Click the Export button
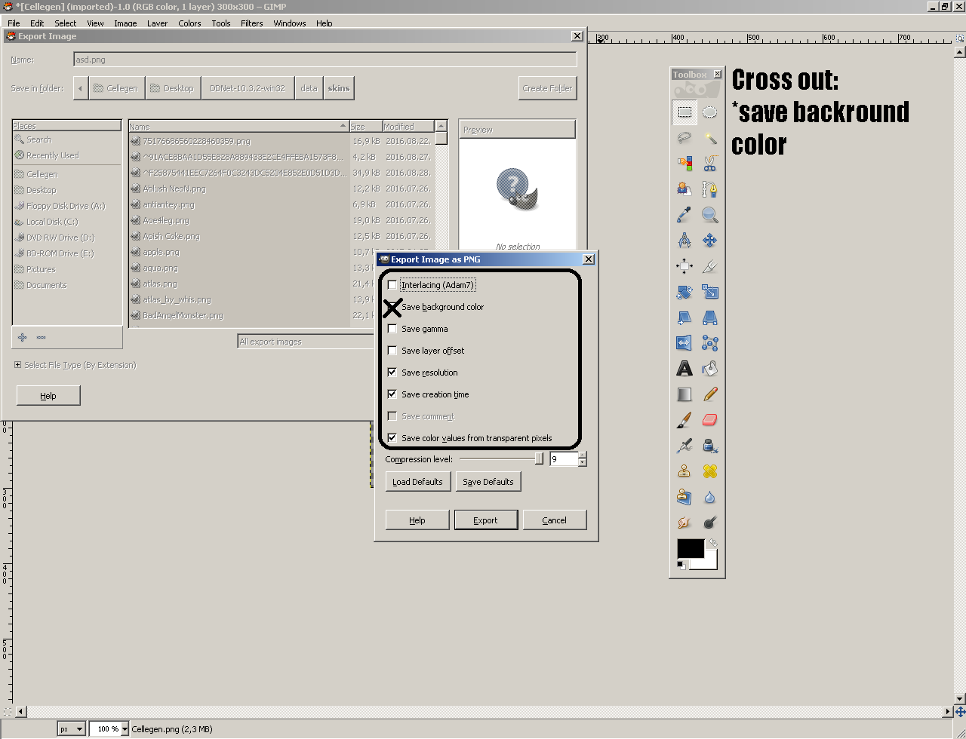Image resolution: width=966 pixels, height=739 pixels. coord(486,520)
